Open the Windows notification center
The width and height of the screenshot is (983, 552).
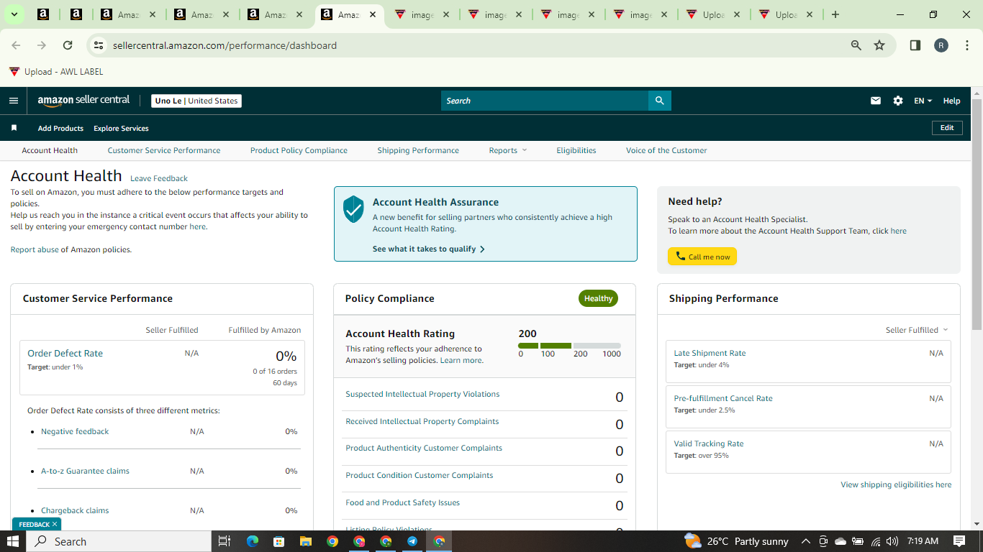959,541
